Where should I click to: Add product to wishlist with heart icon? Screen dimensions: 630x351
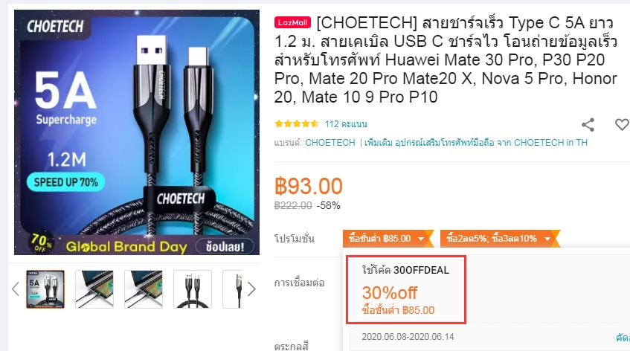click(x=622, y=124)
